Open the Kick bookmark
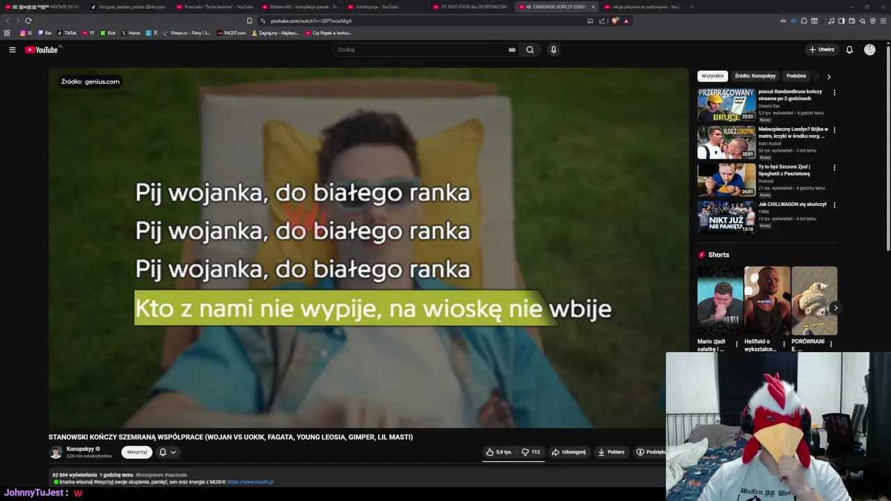Screen dimensions: 891x501 pos(108,33)
